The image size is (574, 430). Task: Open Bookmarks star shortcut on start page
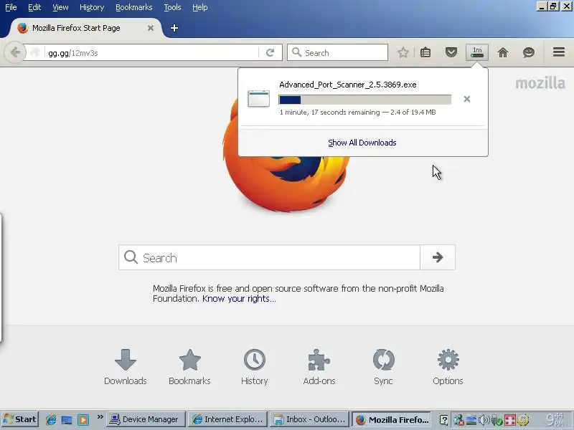189,367
